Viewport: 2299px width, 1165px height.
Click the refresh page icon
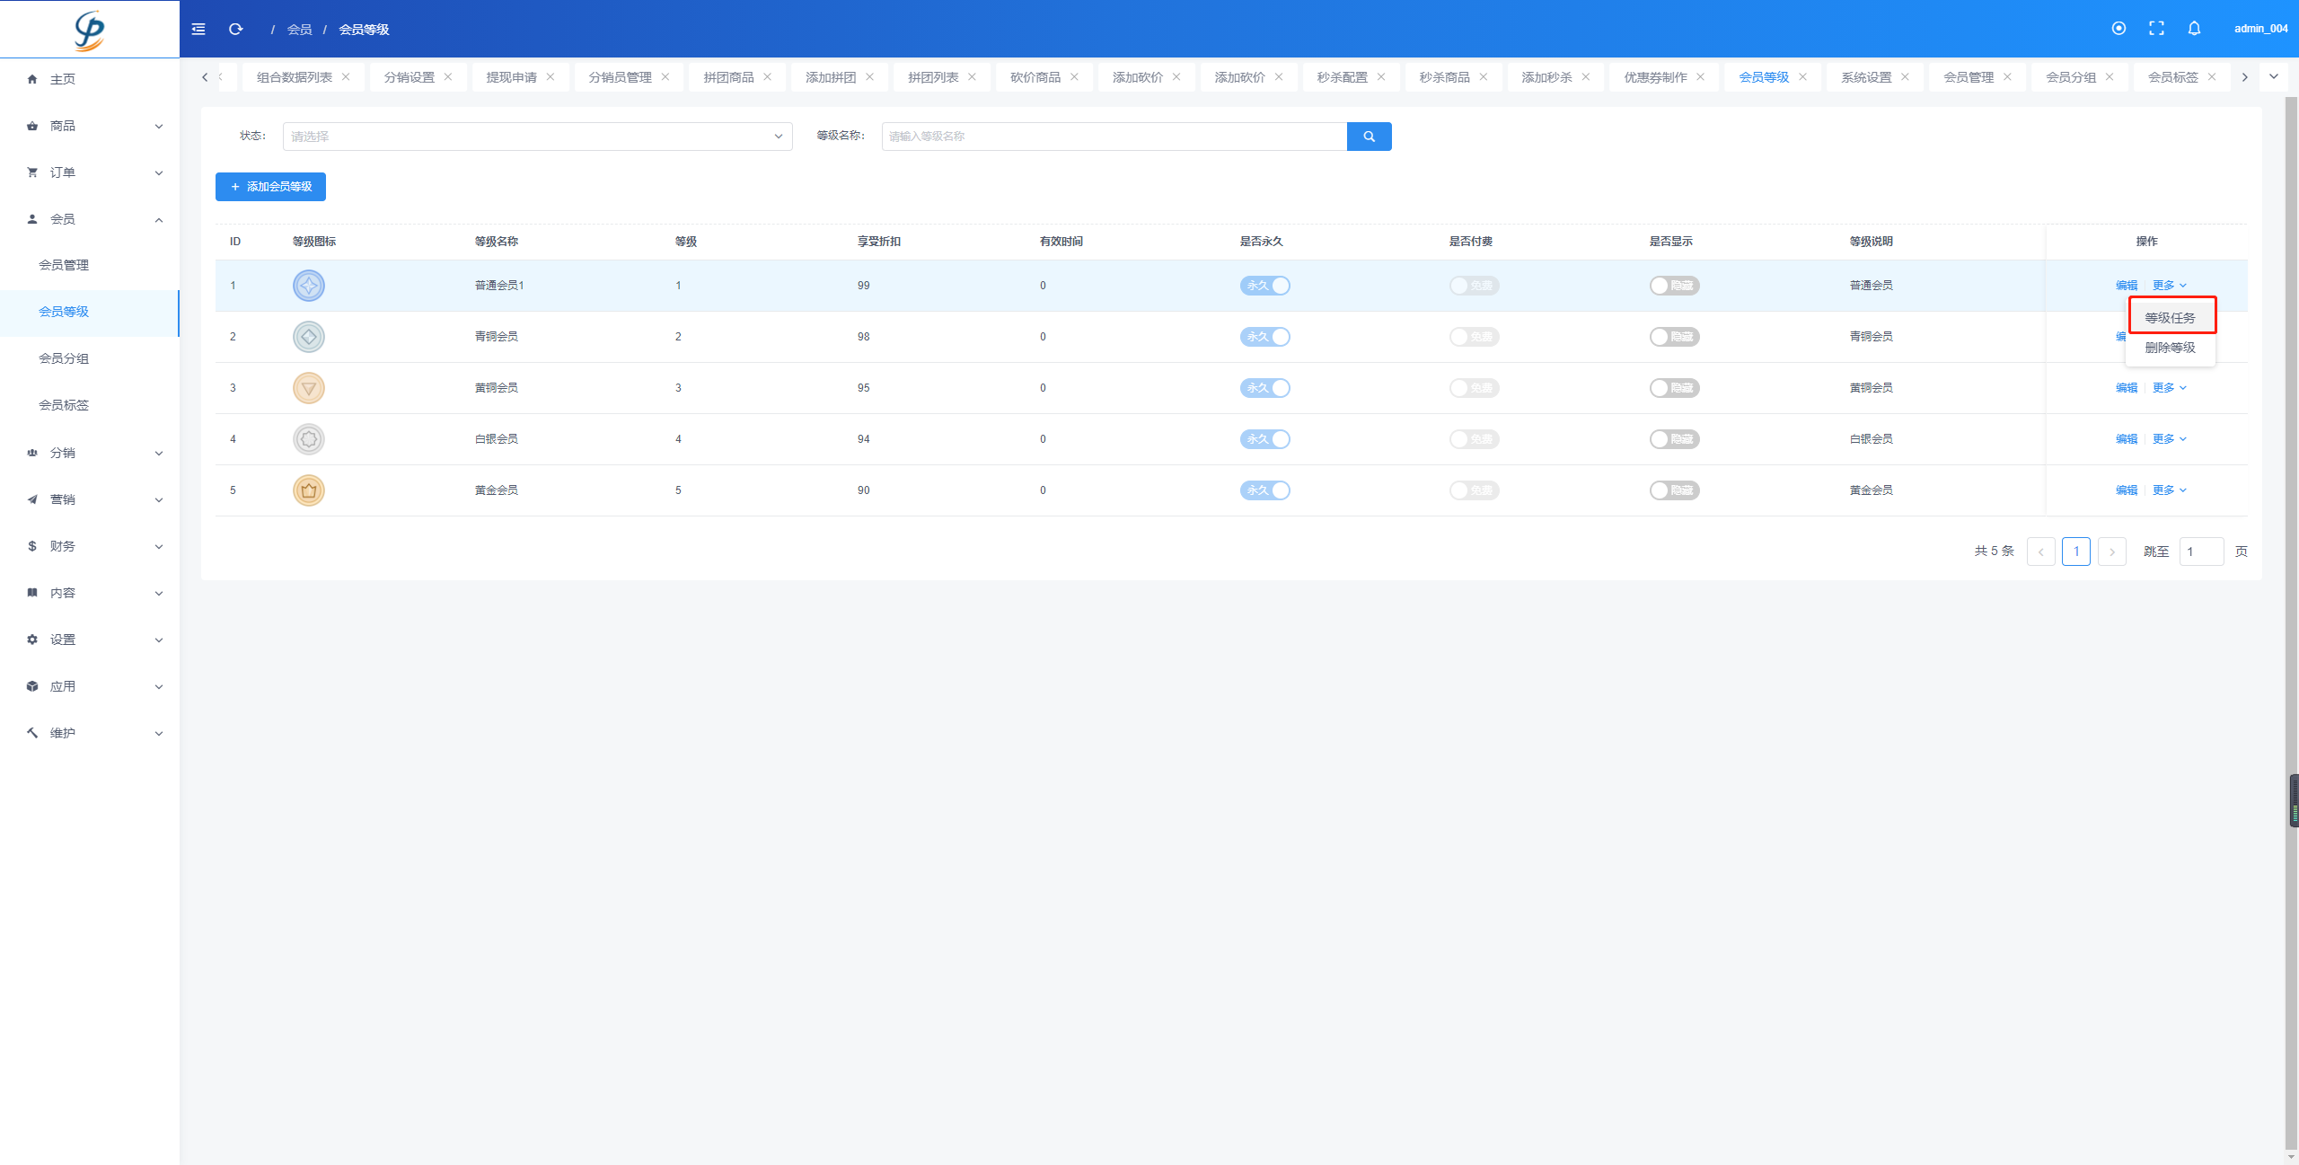click(236, 29)
